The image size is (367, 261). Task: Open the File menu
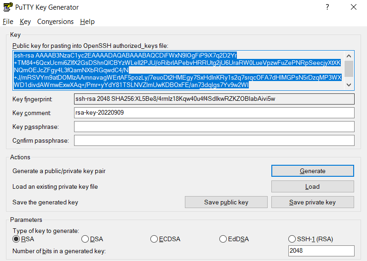click(8, 22)
